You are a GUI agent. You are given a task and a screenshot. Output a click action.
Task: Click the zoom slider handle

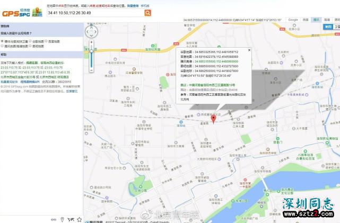(x=92, y=51)
